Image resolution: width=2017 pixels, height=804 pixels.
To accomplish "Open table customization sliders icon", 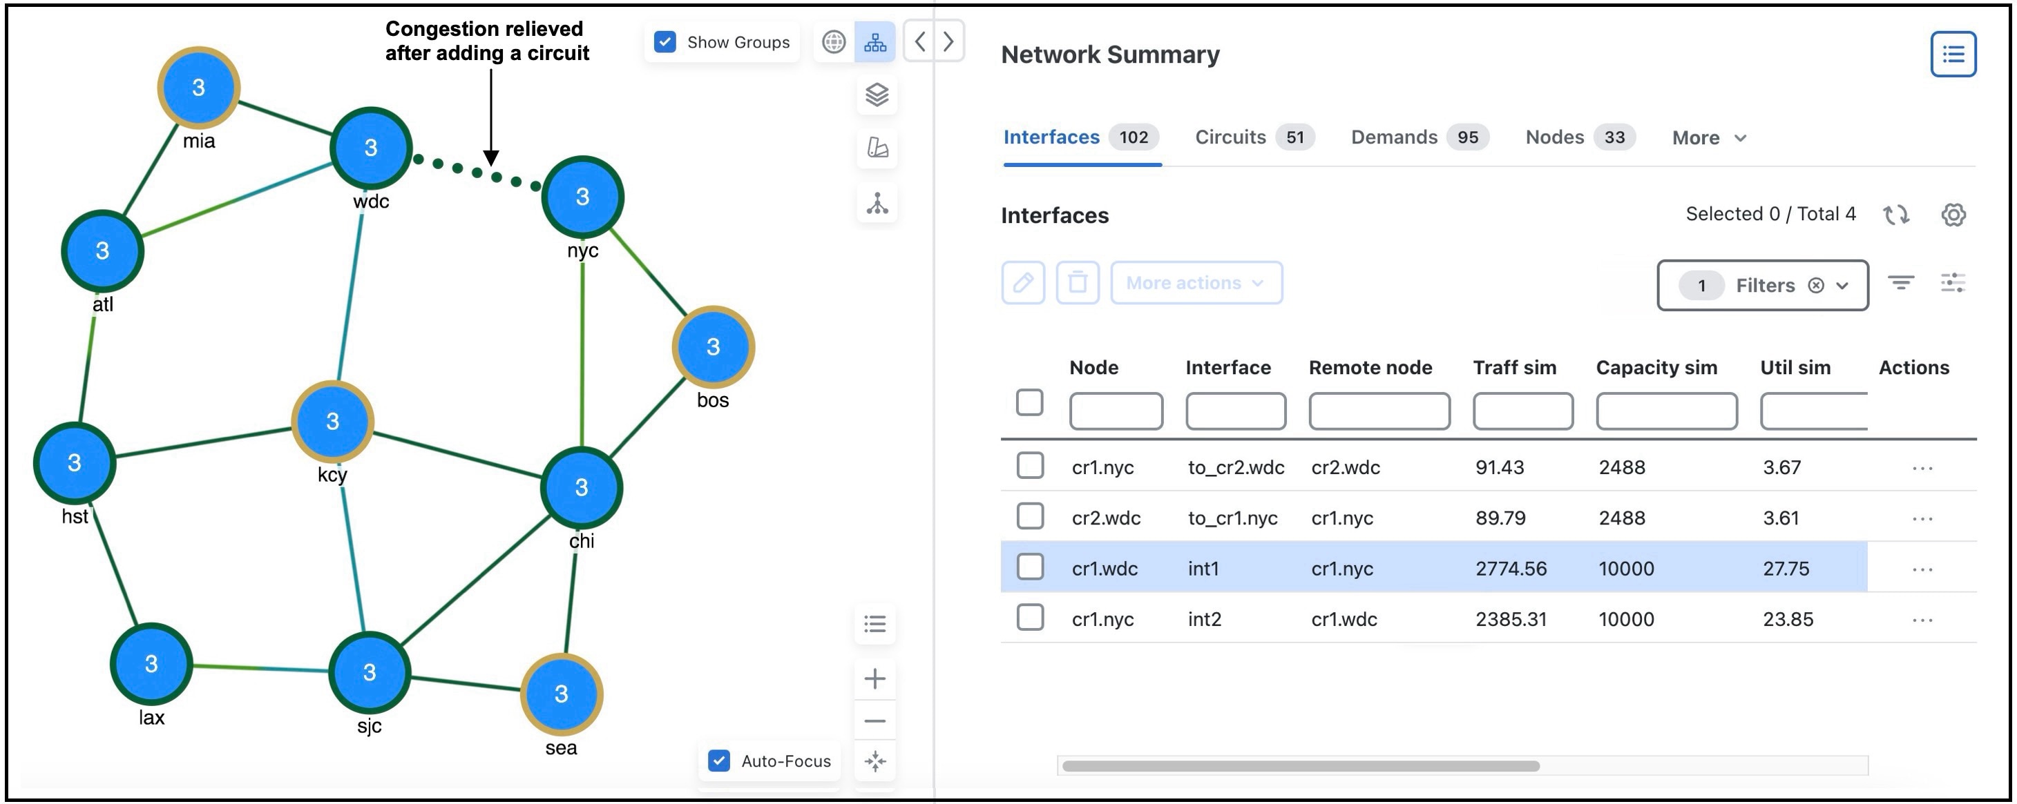I will tap(1953, 283).
